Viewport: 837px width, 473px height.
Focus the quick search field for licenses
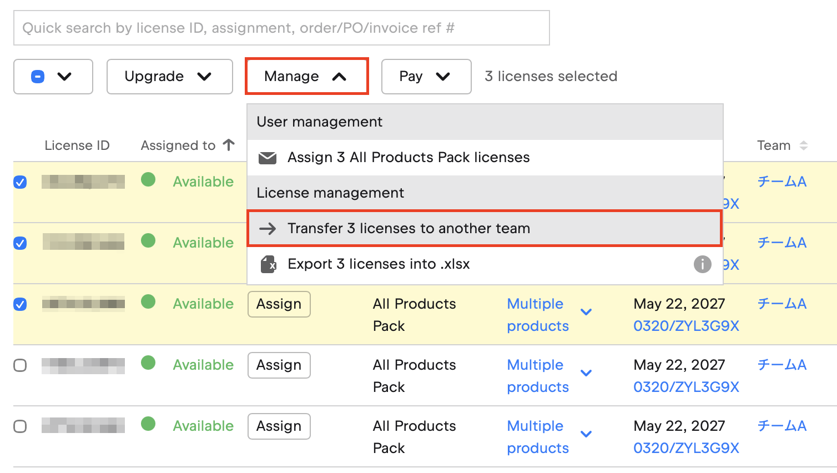(281, 28)
